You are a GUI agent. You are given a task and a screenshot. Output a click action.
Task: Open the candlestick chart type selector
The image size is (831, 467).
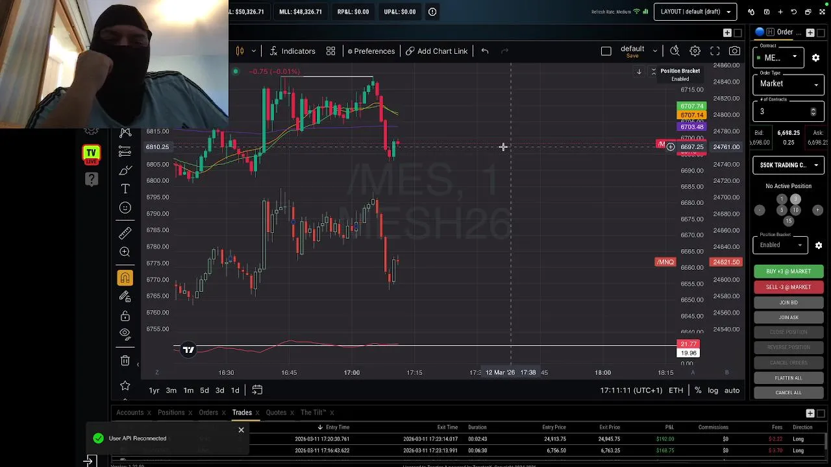click(x=240, y=51)
